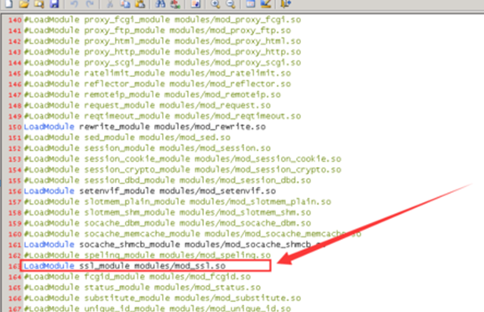Click the status_module line 165
Image resolution: width=484 pixels, height=312 pixels.
[x=143, y=288]
